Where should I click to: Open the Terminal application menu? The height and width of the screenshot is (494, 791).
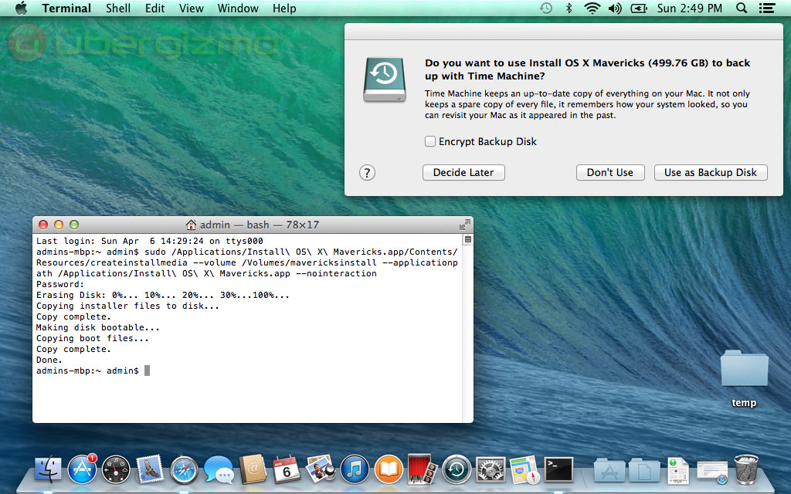[x=66, y=8]
